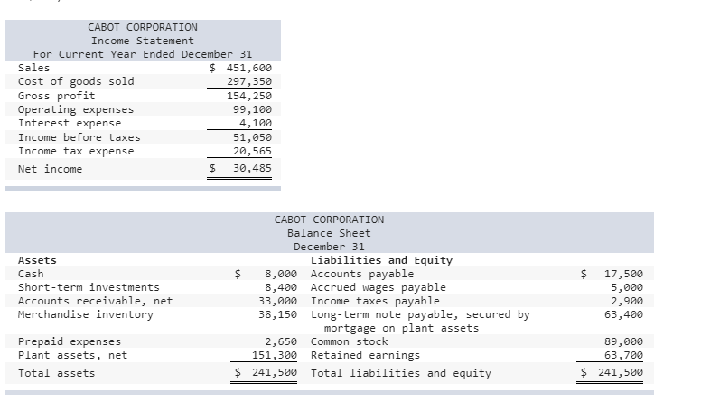Click the Income taxes payable label
Screen dimensions: 701x402
[x=375, y=301]
